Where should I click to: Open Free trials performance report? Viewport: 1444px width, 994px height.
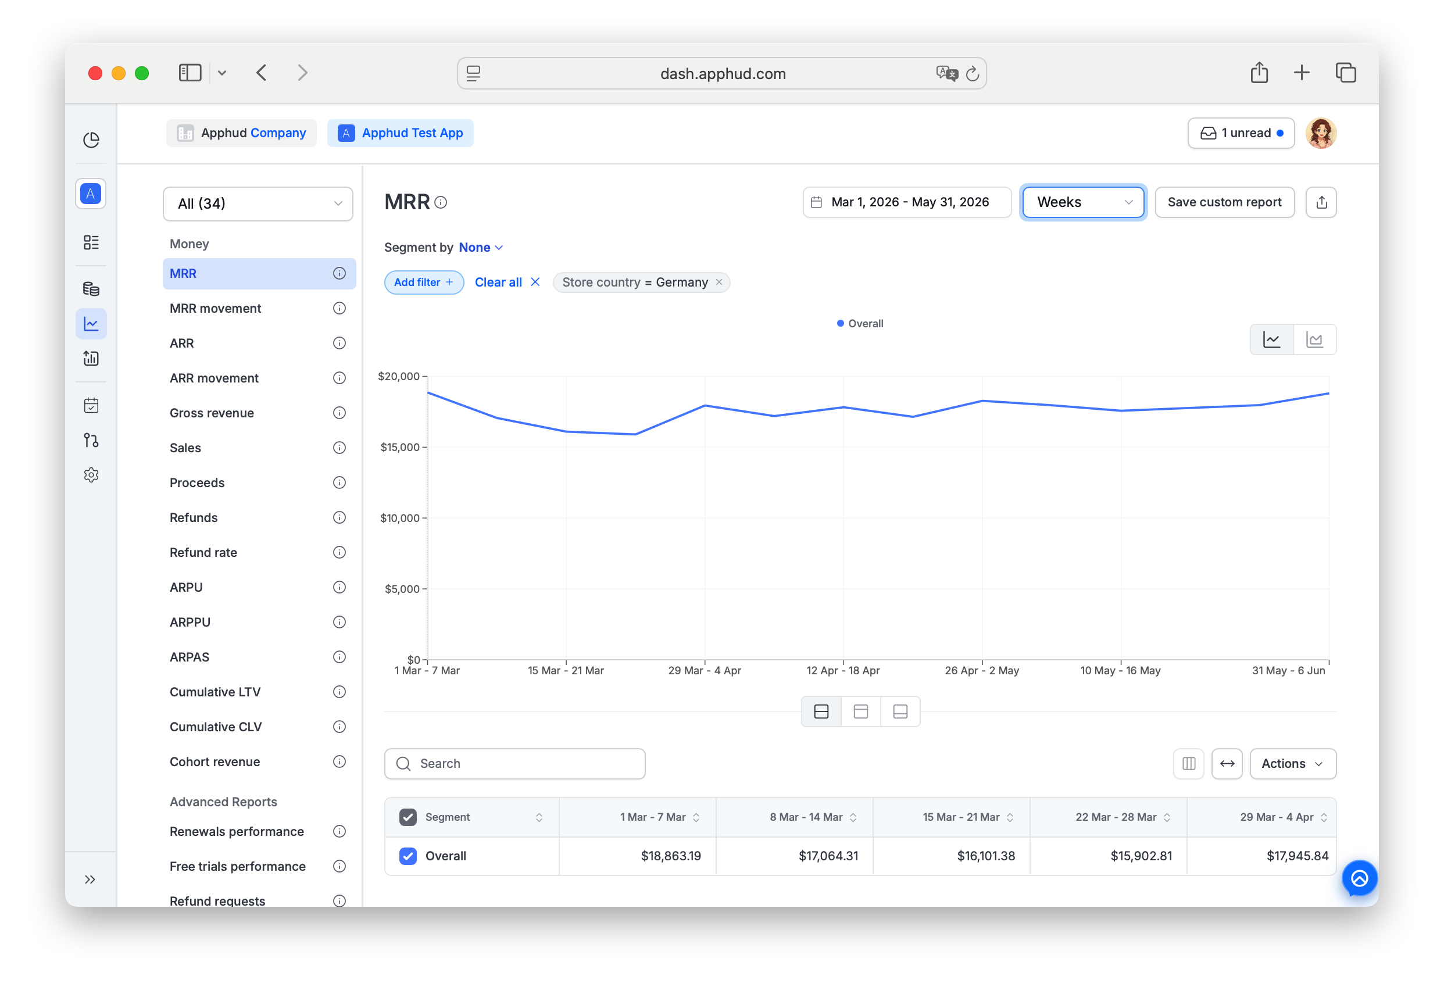[238, 866]
